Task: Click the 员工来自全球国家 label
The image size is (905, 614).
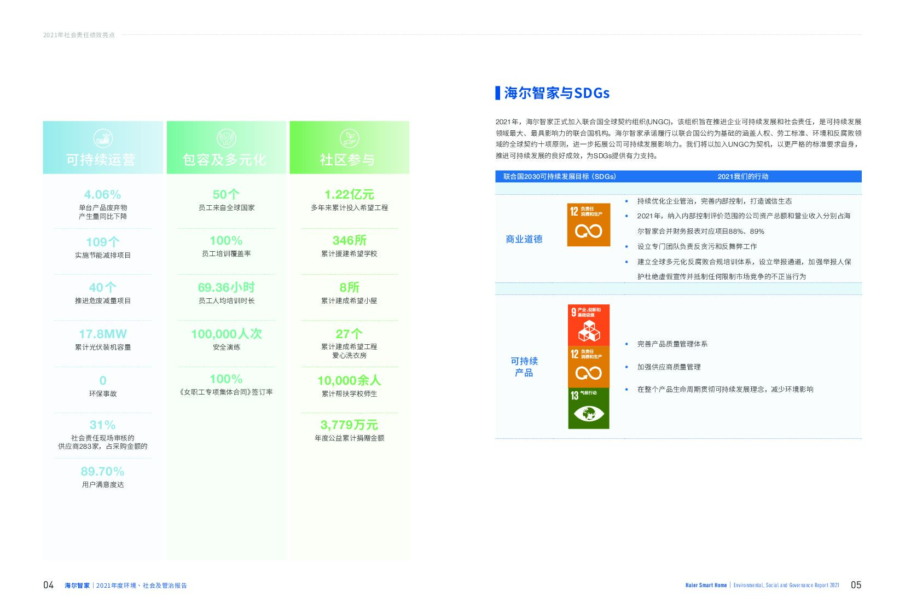Action: coord(227,207)
